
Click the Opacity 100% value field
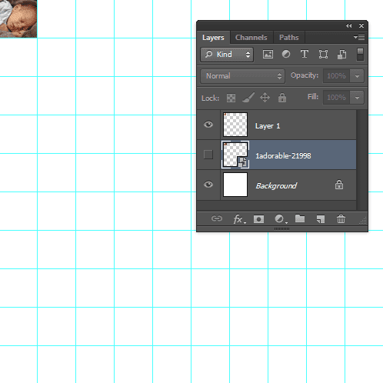336,76
